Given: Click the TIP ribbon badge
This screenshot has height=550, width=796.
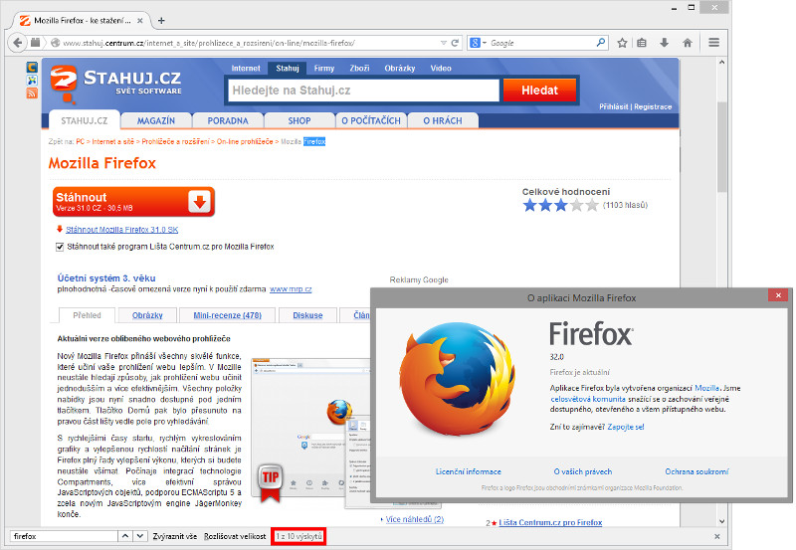Looking at the screenshot, I should pos(270,481).
